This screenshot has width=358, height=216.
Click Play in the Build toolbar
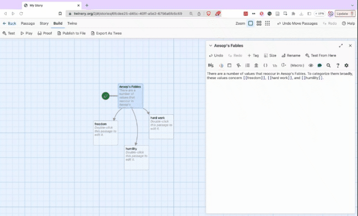tap(26, 34)
